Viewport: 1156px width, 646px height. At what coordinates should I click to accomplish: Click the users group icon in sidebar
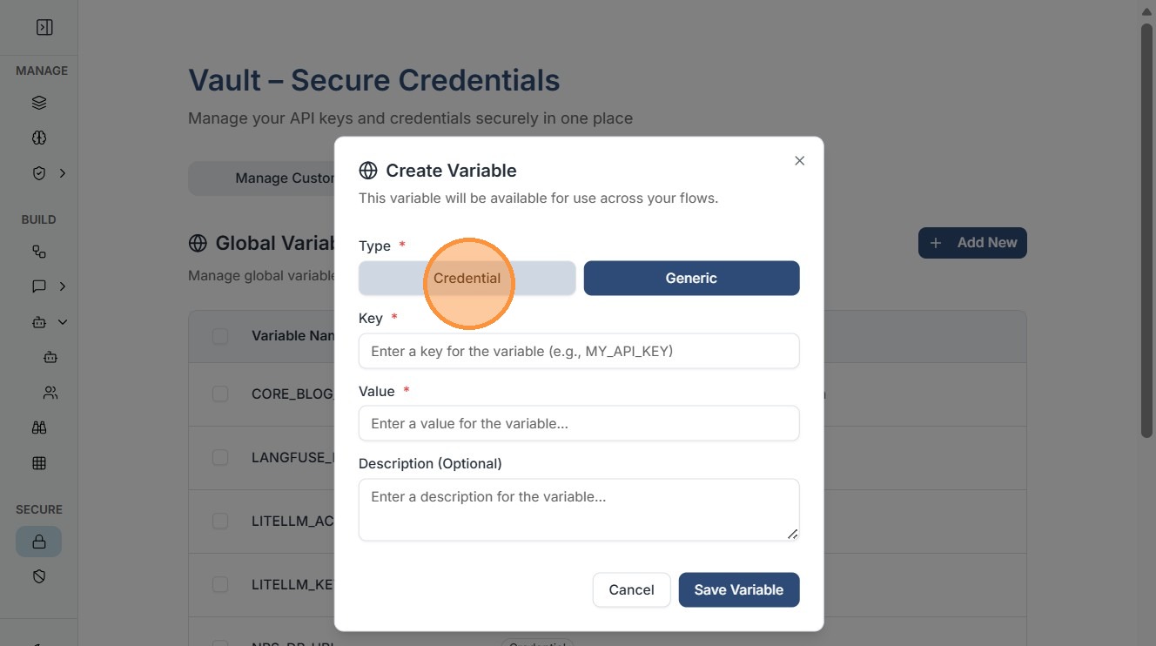coord(50,393)
